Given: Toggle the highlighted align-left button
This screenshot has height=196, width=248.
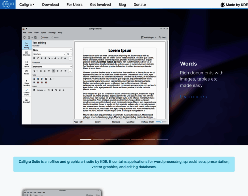Looking at the screenshot, I should point(54,71).
